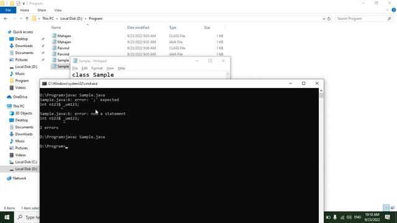Viewport: 397px width, 223px height.
Task: Go up one folder level arrow
Action: click(x=27, y=19)
